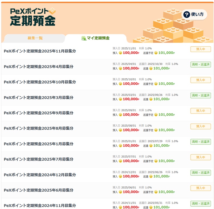The height and width of the screenshot is (209, 214).
Task: Open PeXポイント定期預金2024年12月募集分
Action: pos(40,175)
